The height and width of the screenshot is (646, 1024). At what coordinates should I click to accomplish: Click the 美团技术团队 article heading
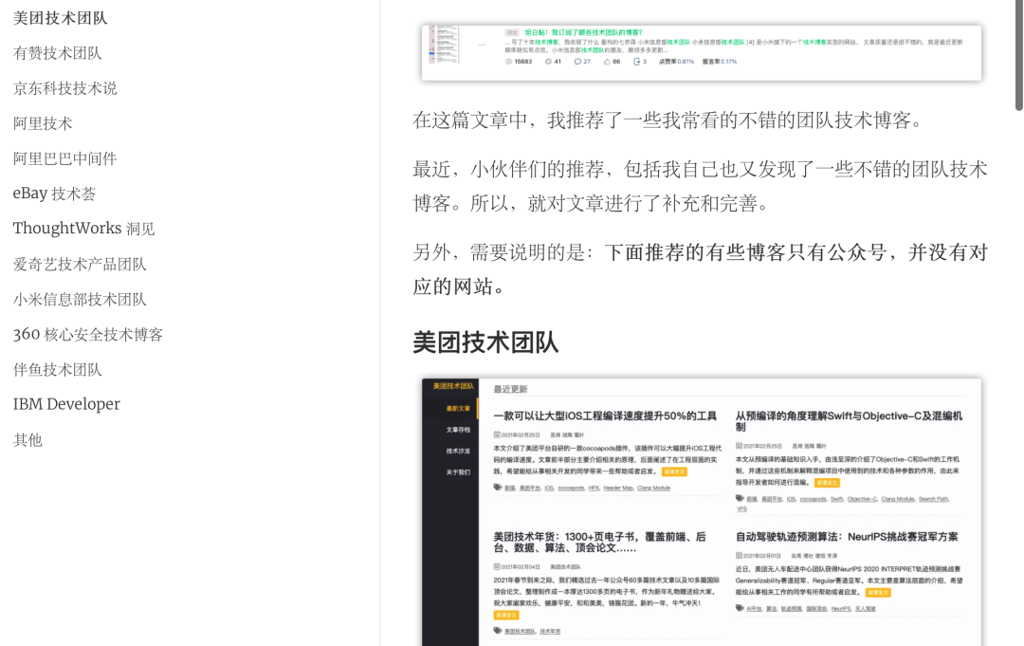[485, 342]
